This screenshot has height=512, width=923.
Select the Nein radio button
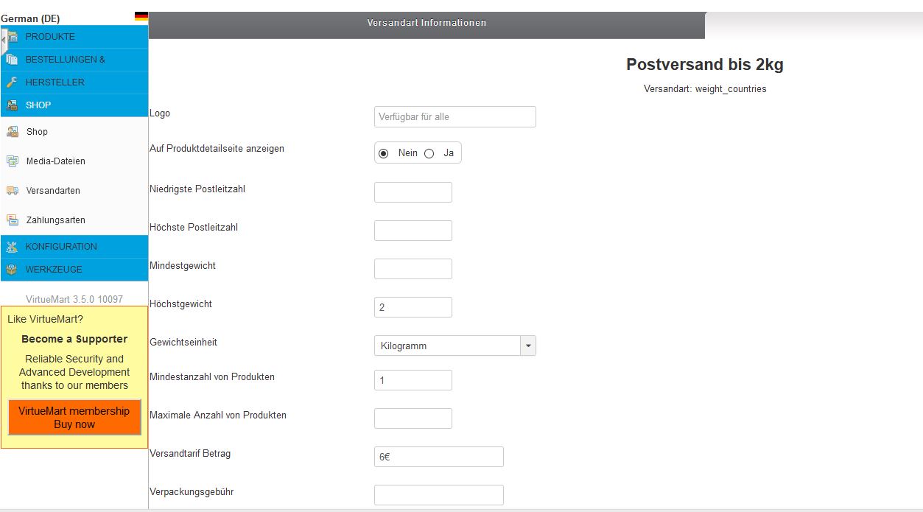click(x=383, y=153)
